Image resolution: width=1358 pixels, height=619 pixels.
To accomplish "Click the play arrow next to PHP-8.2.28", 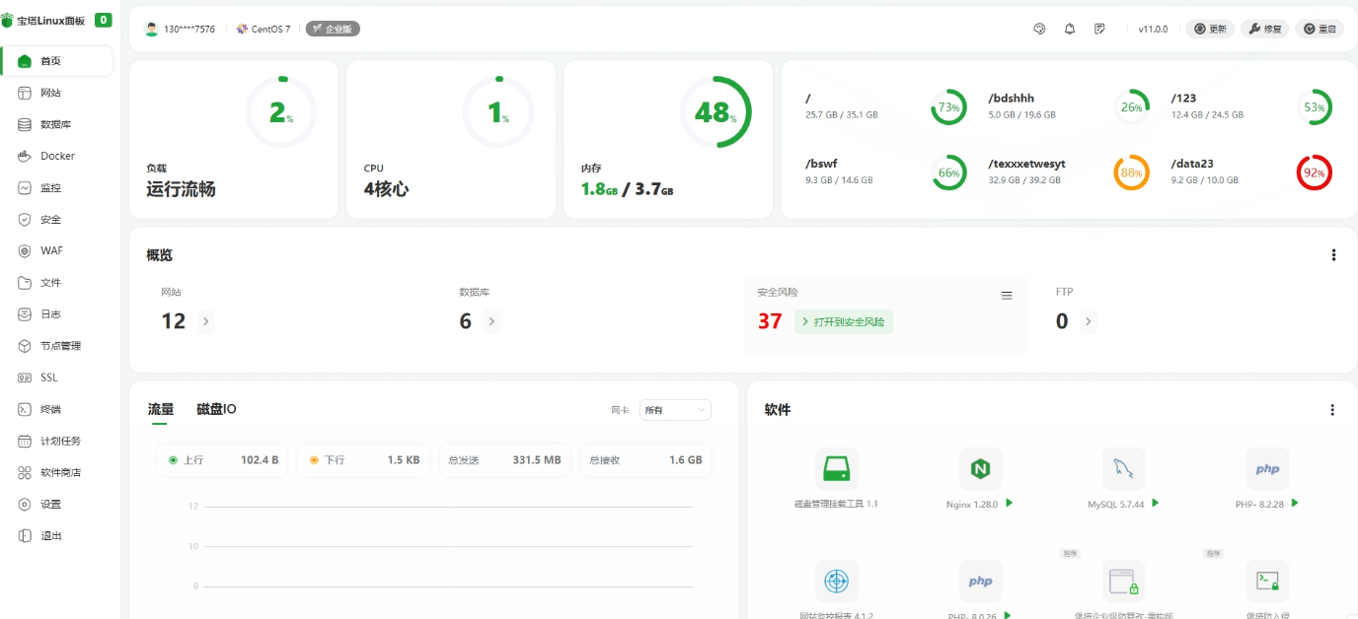I will (x=1295, y=503).
